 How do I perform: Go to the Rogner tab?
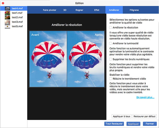click(x=79, y=10)
